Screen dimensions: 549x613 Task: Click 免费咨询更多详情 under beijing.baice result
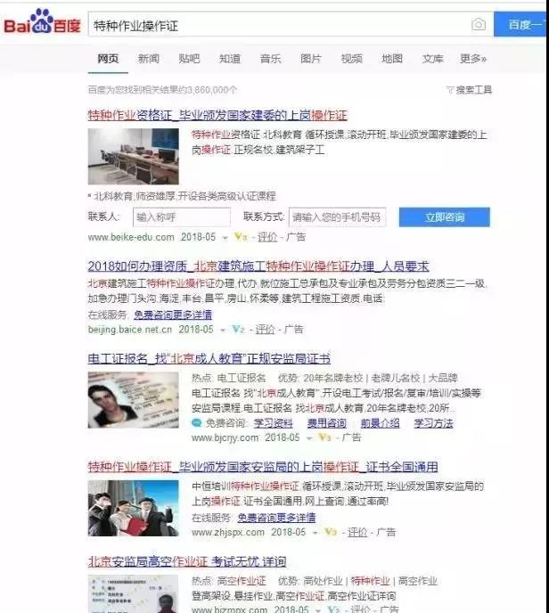(173, 315)
